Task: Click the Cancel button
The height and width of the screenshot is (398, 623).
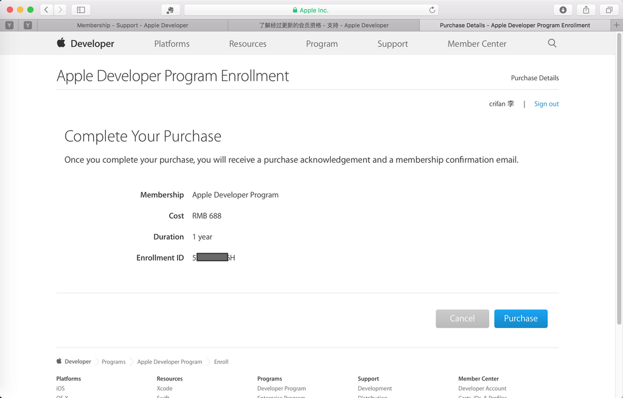Action: coord(462,318)
